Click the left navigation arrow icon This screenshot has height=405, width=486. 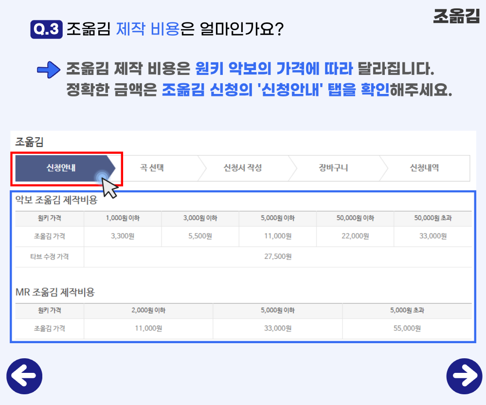click(x=24, y=375)
